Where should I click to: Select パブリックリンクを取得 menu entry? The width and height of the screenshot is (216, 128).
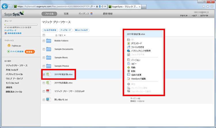[x=141, y=51]
